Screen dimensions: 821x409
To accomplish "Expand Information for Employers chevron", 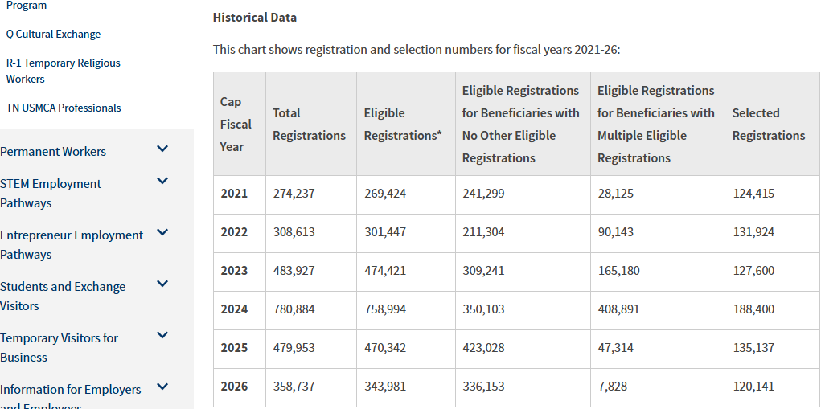I will coord(162,387).
